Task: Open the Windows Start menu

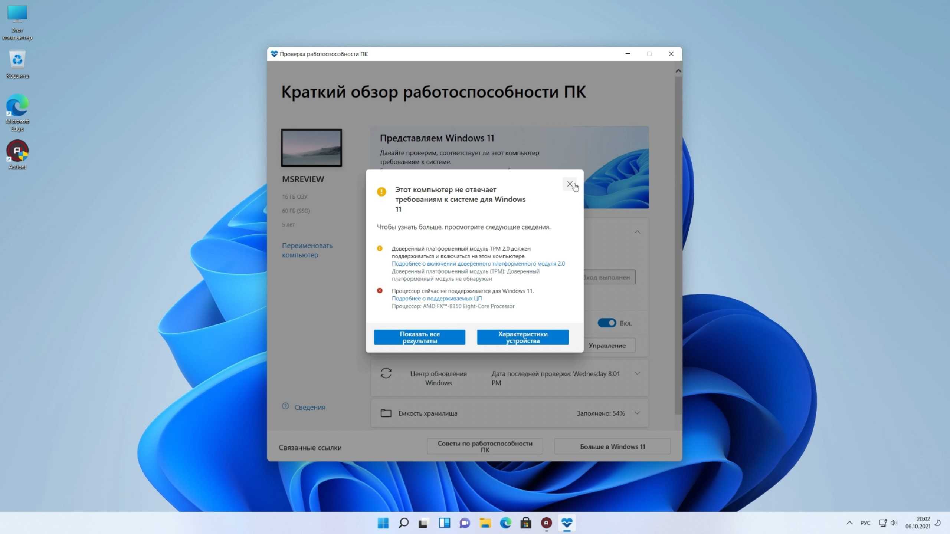Action: tap(383, 523)
